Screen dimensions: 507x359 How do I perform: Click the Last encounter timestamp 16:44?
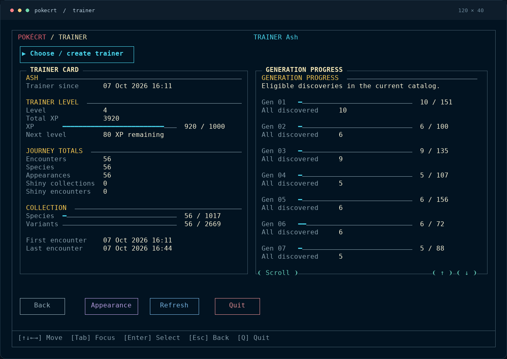[138, 249]
